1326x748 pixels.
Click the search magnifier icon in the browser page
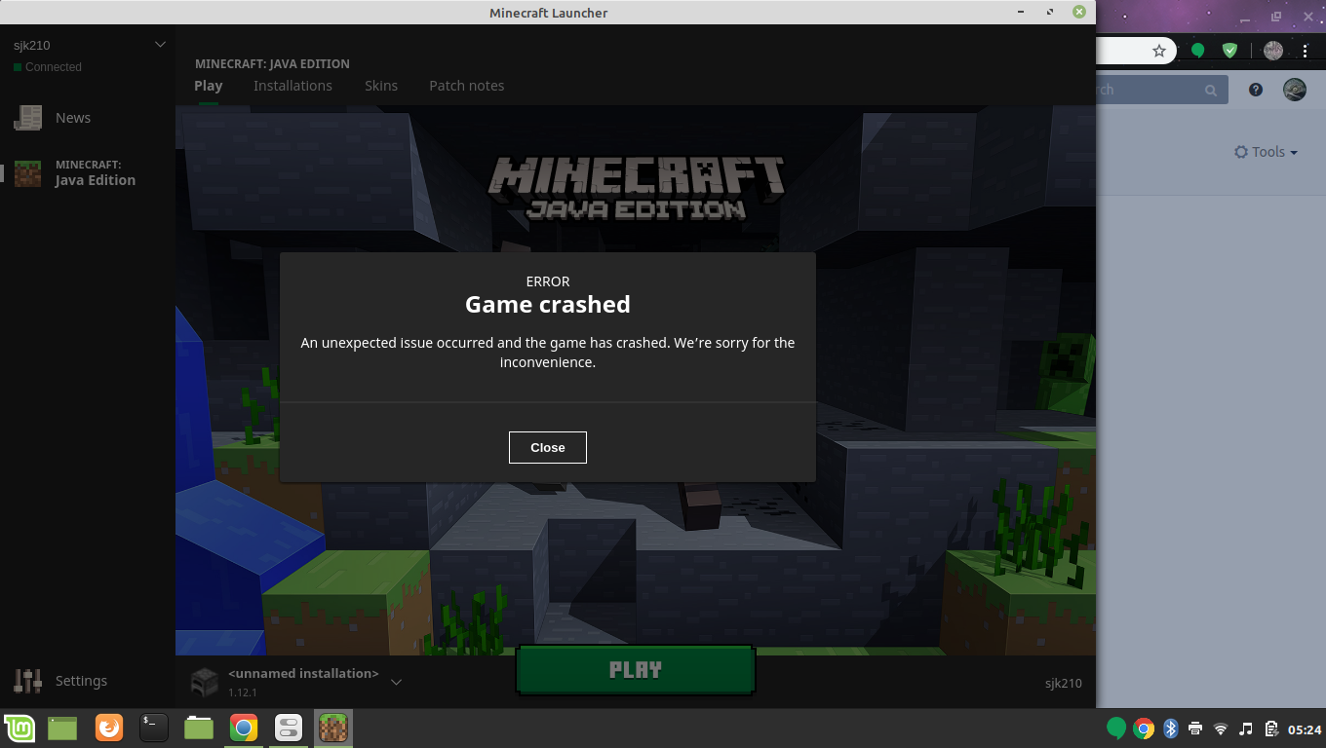click(1211, 91)
